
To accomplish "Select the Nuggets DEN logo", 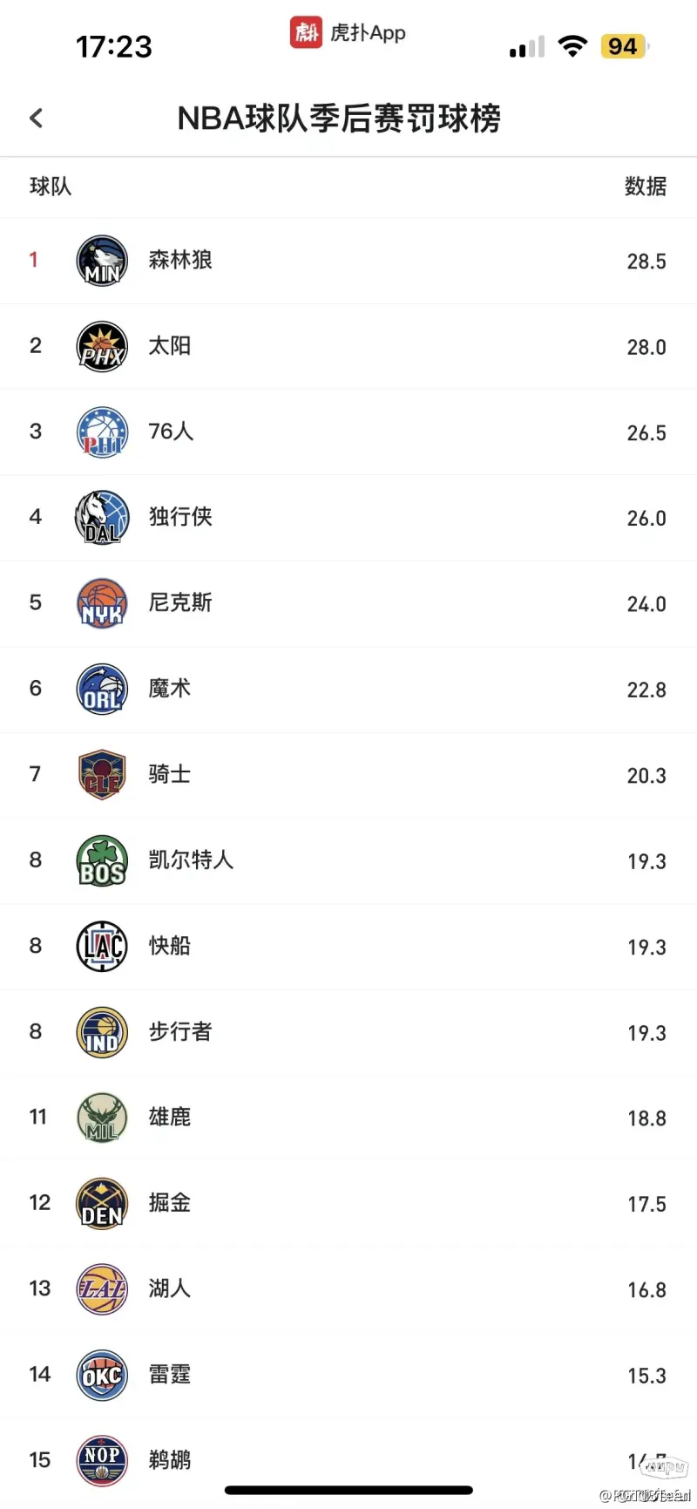I will click(102, 1203).
